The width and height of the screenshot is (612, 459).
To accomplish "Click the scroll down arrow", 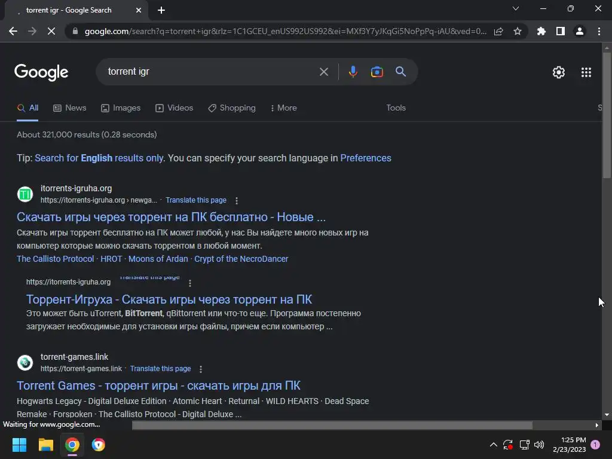I will pyautogui.click(x=607, y=415).
